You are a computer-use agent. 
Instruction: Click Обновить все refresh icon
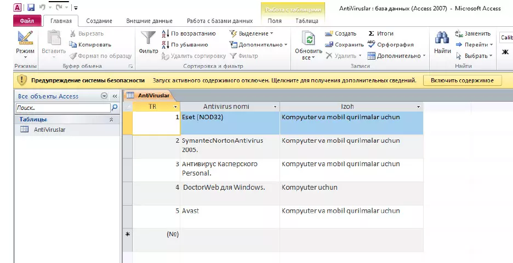click(x=309, y=39)
